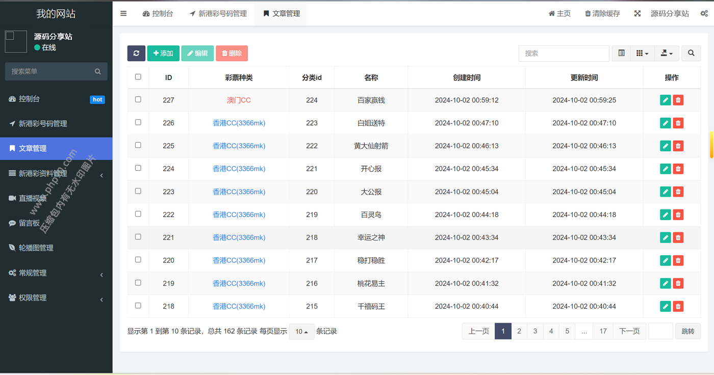Viewport: 714px width, 375px height.
Task: Select checkbox for row ID 219
Action: (138, 283)
